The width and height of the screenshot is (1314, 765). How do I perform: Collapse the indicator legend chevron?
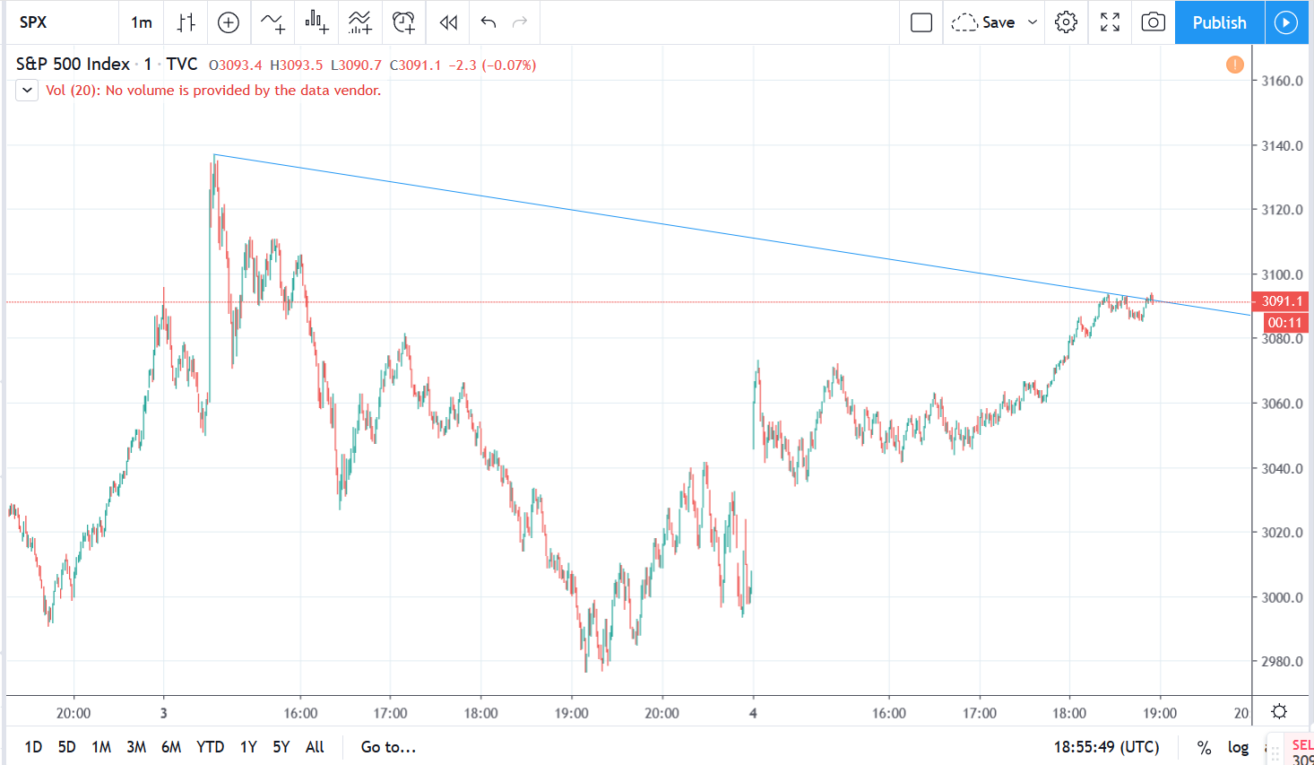pos(27,90)
